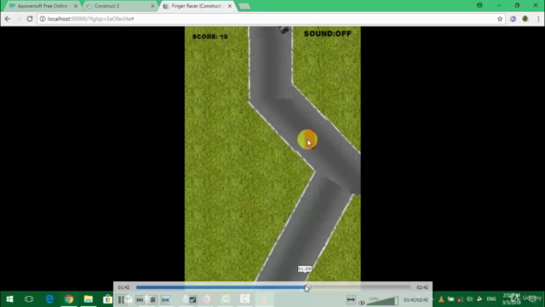Screen dimensions: 545x307
Task: Skip to previous media track
Action: coord(140,299)
